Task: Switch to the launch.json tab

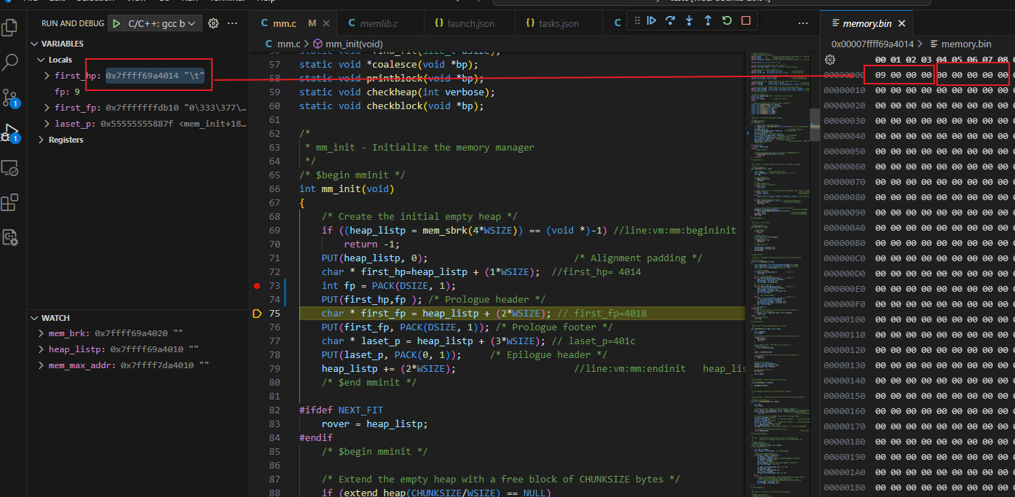Action: [x=470, y=23]
